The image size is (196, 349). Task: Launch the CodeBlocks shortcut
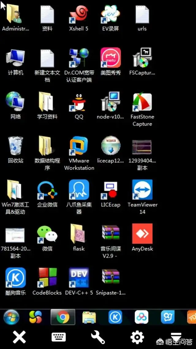click(47, 278)
